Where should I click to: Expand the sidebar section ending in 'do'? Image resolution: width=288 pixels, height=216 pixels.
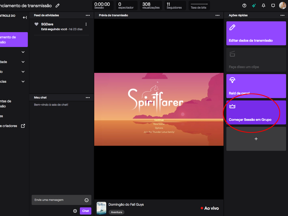coord(23,72)
